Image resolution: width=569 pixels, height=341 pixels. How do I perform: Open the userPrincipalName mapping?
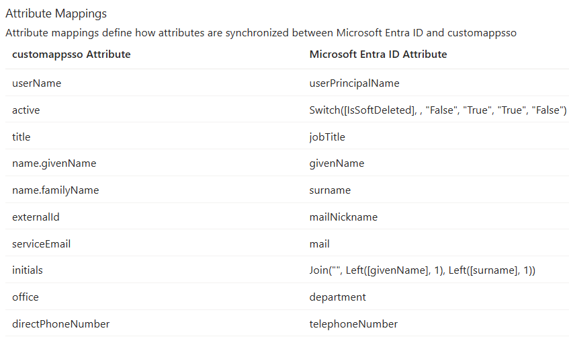pos(354,83)
